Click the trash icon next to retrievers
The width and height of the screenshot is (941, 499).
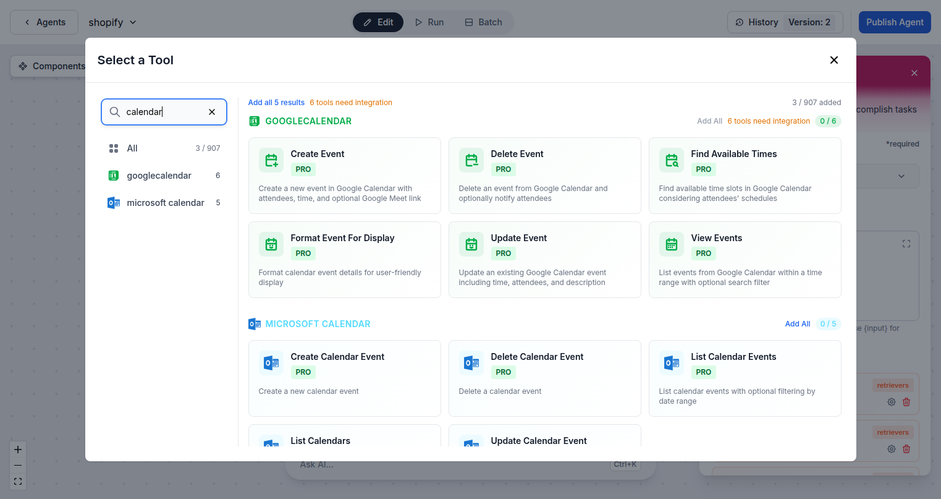point(906,401)
